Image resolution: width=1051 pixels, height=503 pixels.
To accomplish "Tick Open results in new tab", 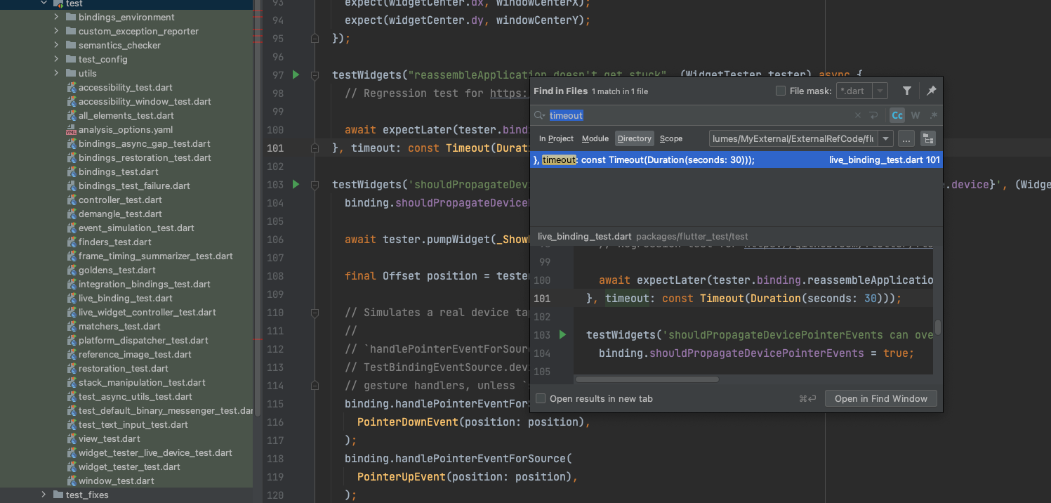I will coord(541,398).
